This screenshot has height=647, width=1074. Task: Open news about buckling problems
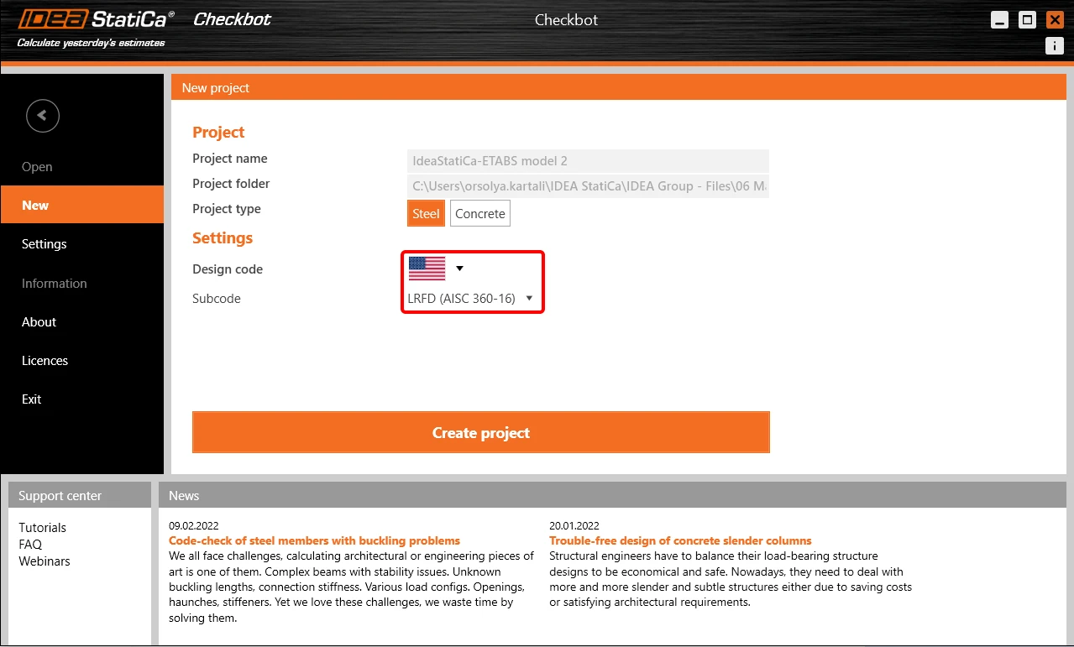[314, 540]
